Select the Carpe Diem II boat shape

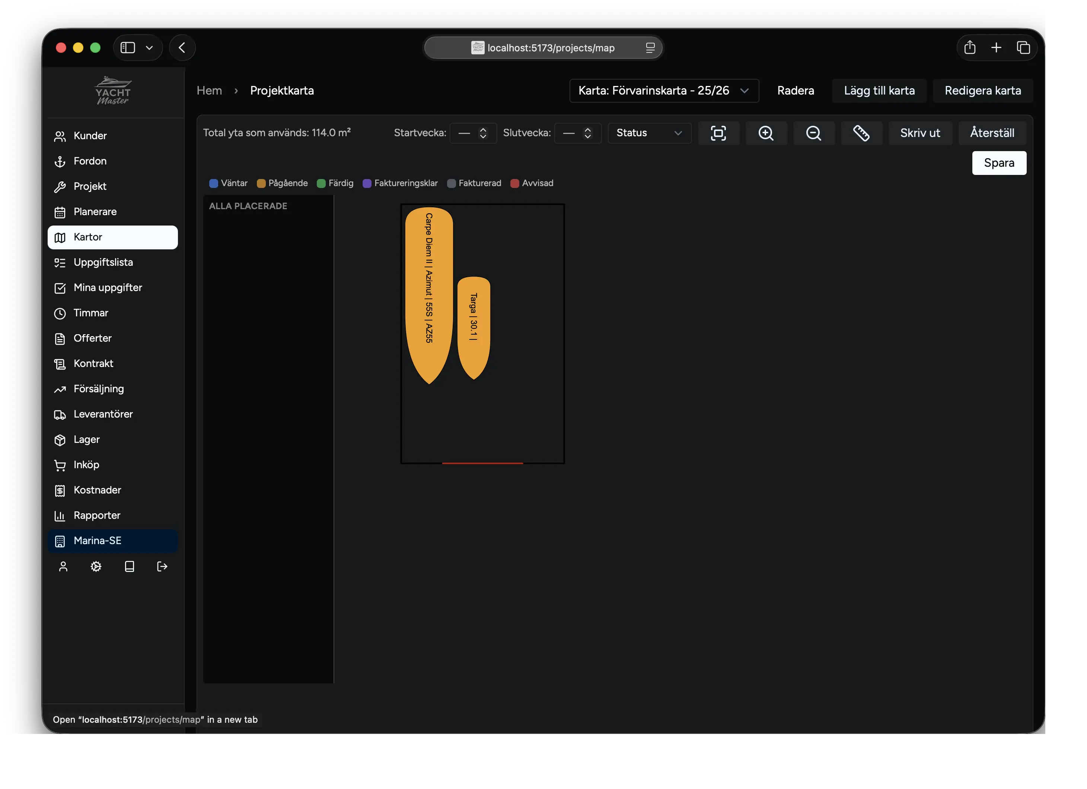[430, 295]
